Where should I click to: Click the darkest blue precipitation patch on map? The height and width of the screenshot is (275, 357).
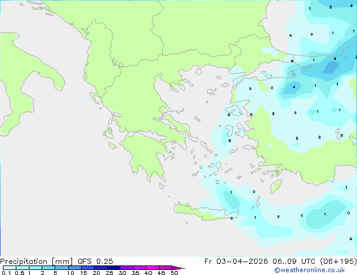[331, 67]
